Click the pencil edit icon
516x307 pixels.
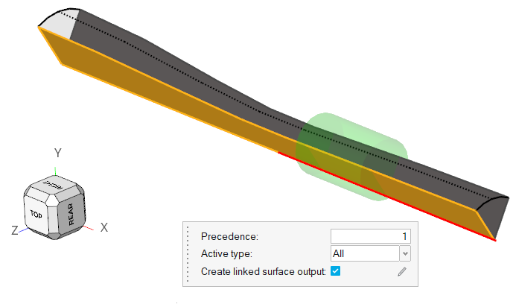402,271
